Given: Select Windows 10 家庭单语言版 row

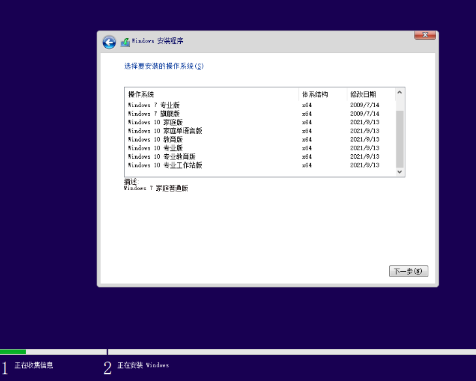Looking at the screenshot, I should [x=260, y=131].
